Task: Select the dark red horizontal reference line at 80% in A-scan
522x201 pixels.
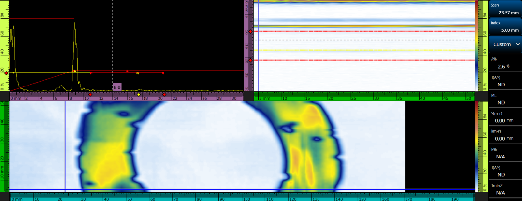Action: tap(42, 19)
